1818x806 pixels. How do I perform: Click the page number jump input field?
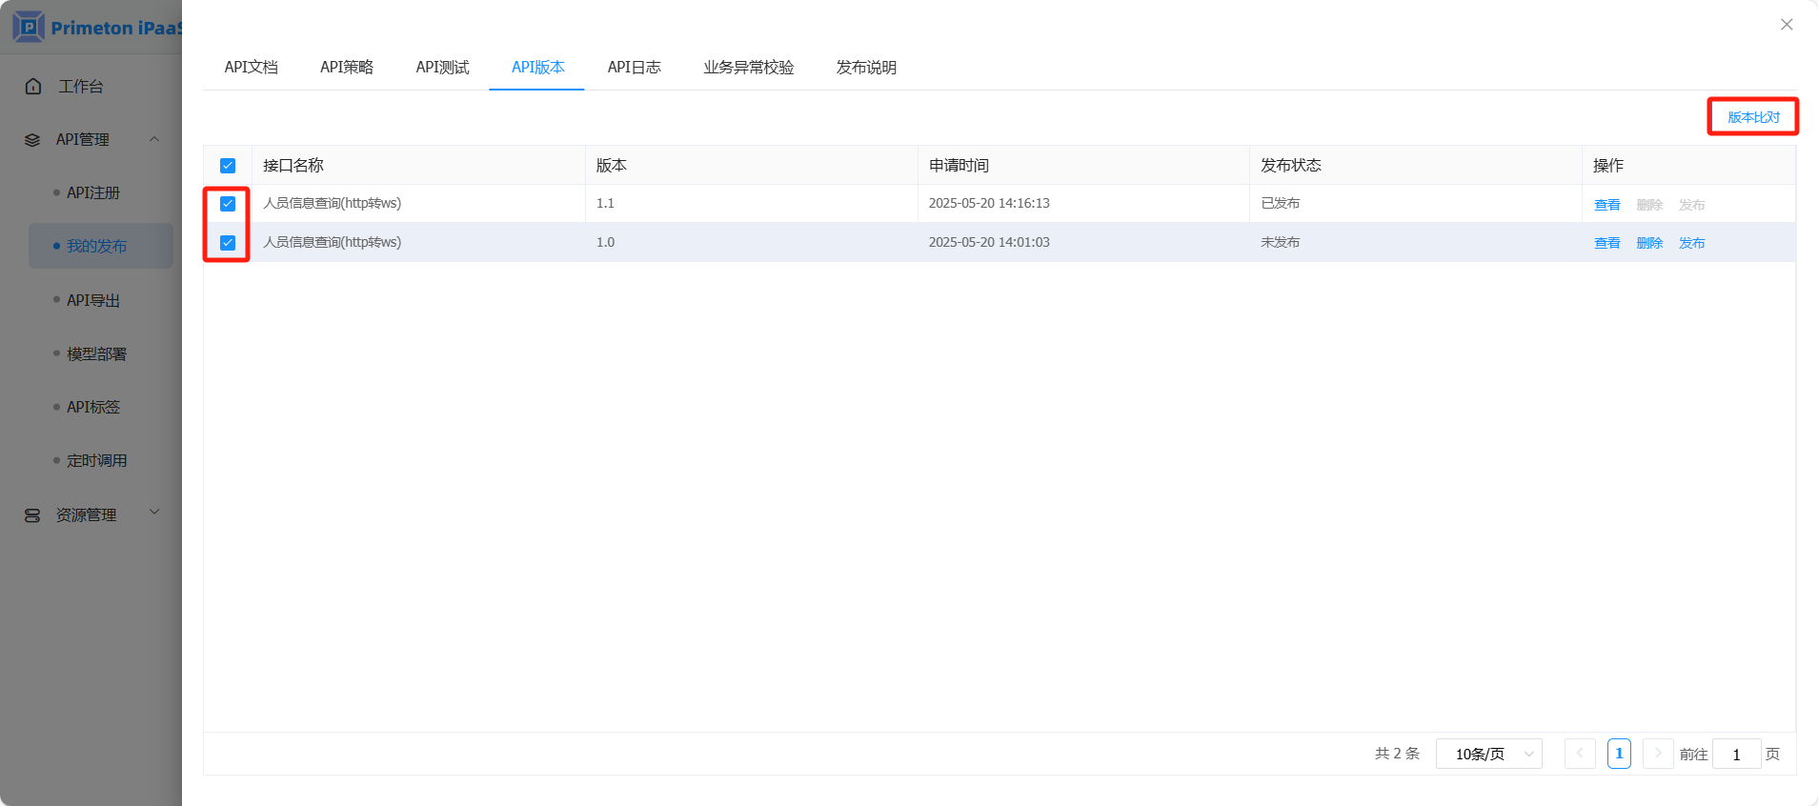tap(1736, 754)
